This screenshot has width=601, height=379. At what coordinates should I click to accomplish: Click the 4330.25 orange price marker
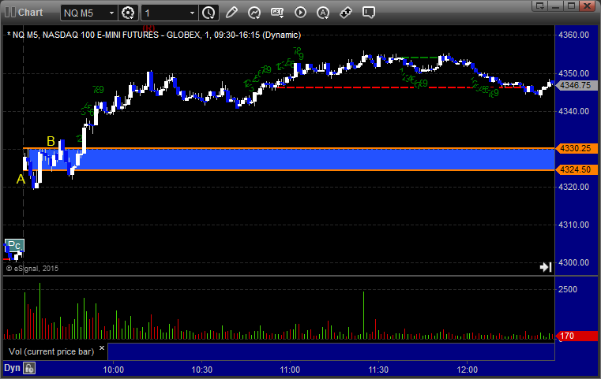[x=577, y=148]
